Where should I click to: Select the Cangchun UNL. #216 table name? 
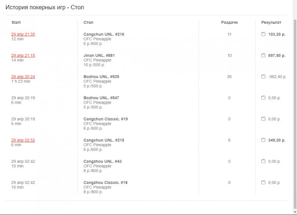(x=104, y=34)
